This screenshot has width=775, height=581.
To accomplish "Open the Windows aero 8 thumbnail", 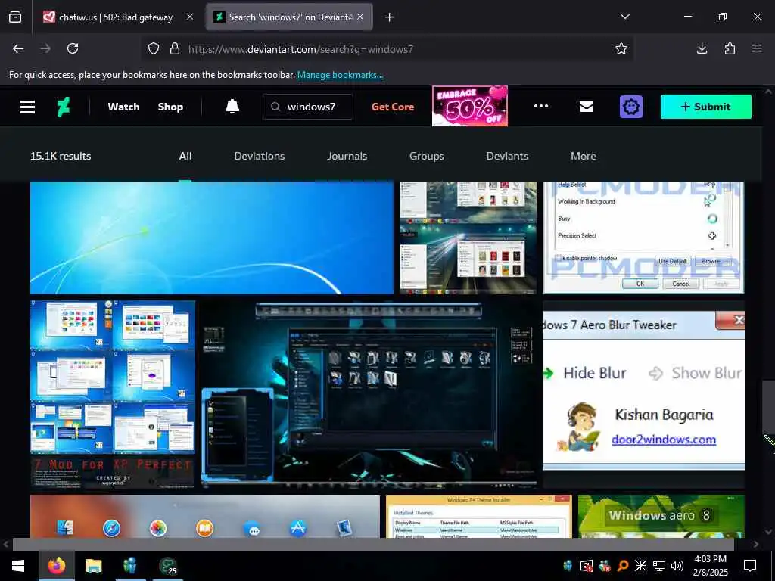I will point(661,516).
